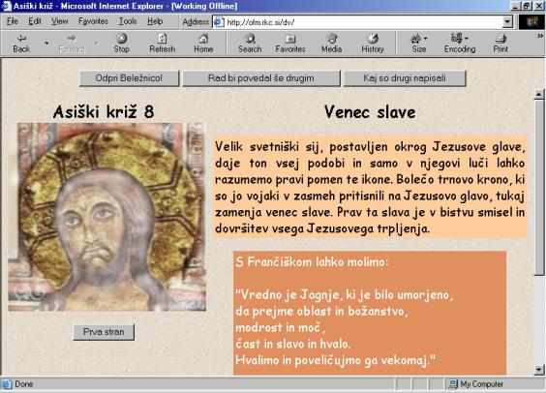The width and height of the screenshot is (546, 393).
Task: Click the 'Hvalimo in poveličujmo ga vekomaj' line
Action: (x=335, y=360)
